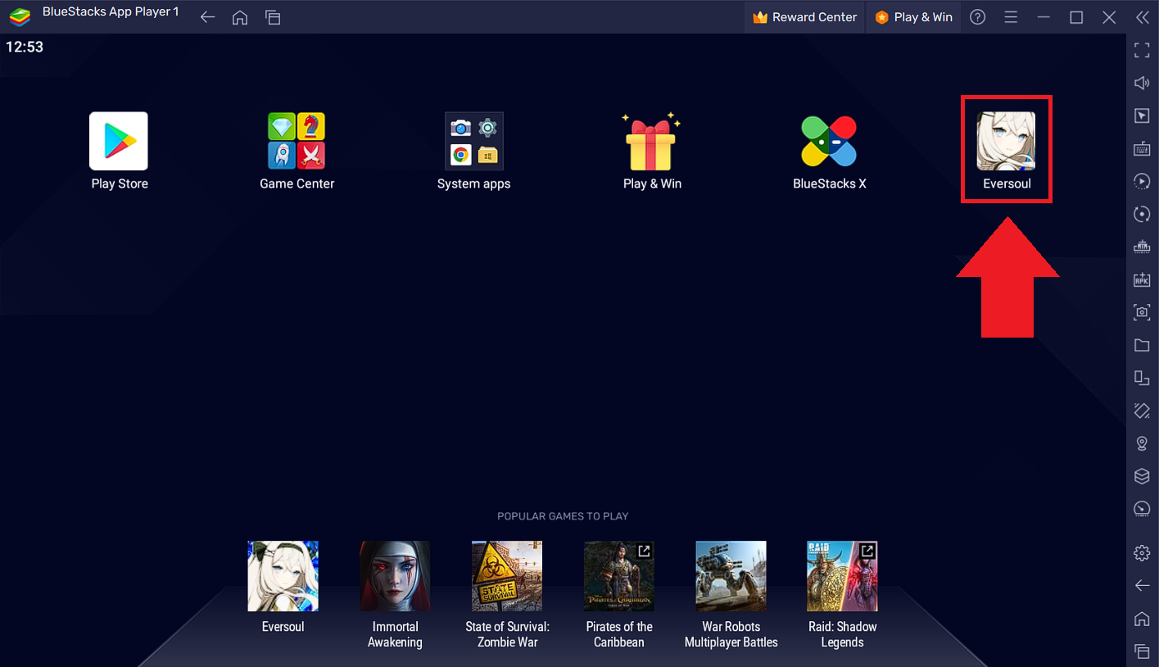Open Raid: Shadow Legends

[842, 576]
